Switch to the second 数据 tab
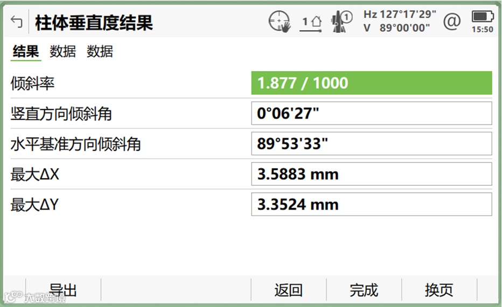The height and width of the screenshot is (307, 502). [100, 52]
